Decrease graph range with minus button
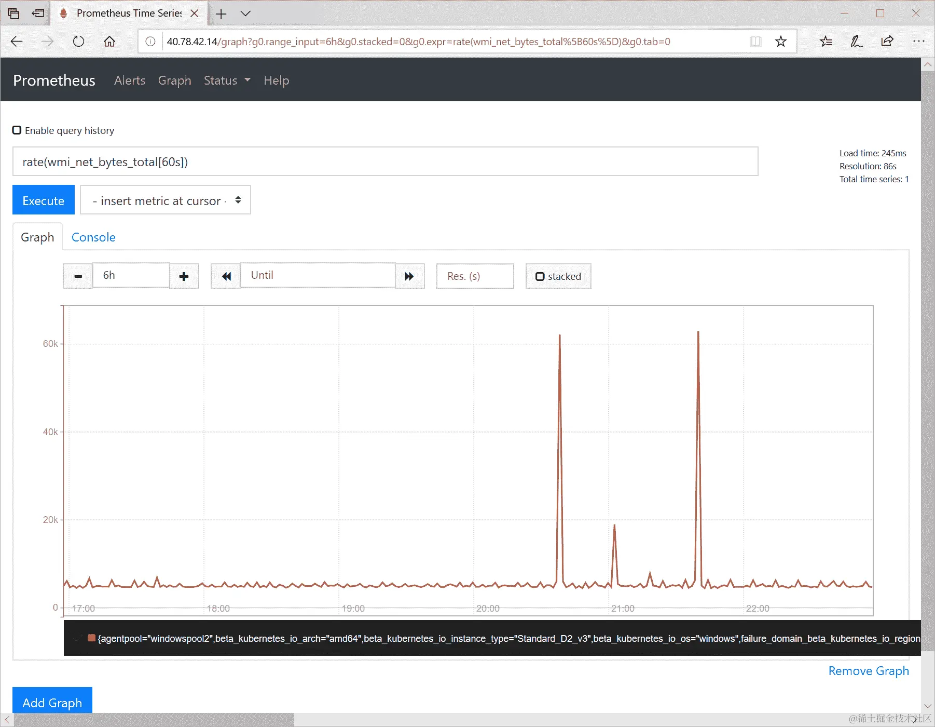 [78, 276]
